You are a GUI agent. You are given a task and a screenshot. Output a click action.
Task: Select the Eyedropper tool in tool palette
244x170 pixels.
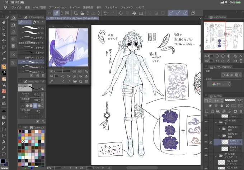4,53
